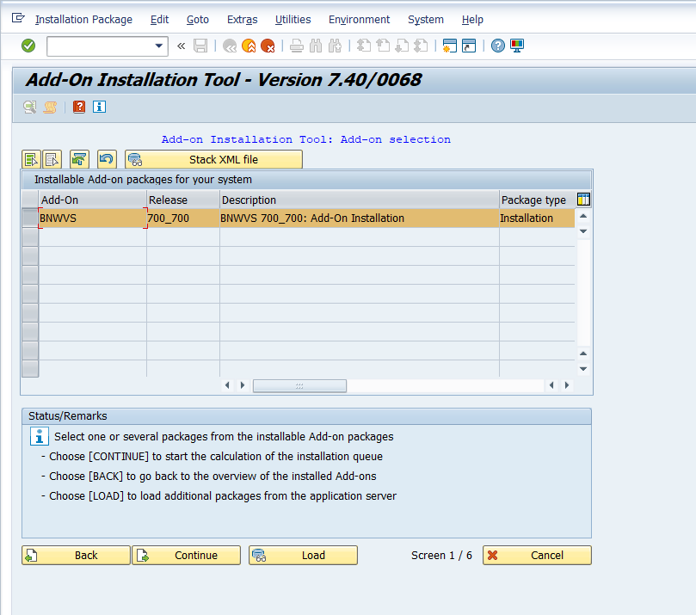Click the blue information icon

tap(98, 107)
